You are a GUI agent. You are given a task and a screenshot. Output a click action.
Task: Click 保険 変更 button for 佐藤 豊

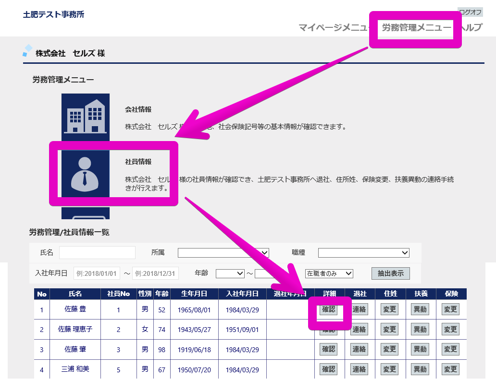click(x=450, y=309)
